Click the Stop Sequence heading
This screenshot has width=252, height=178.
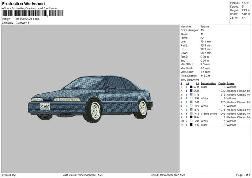click(x=190, y=79)
